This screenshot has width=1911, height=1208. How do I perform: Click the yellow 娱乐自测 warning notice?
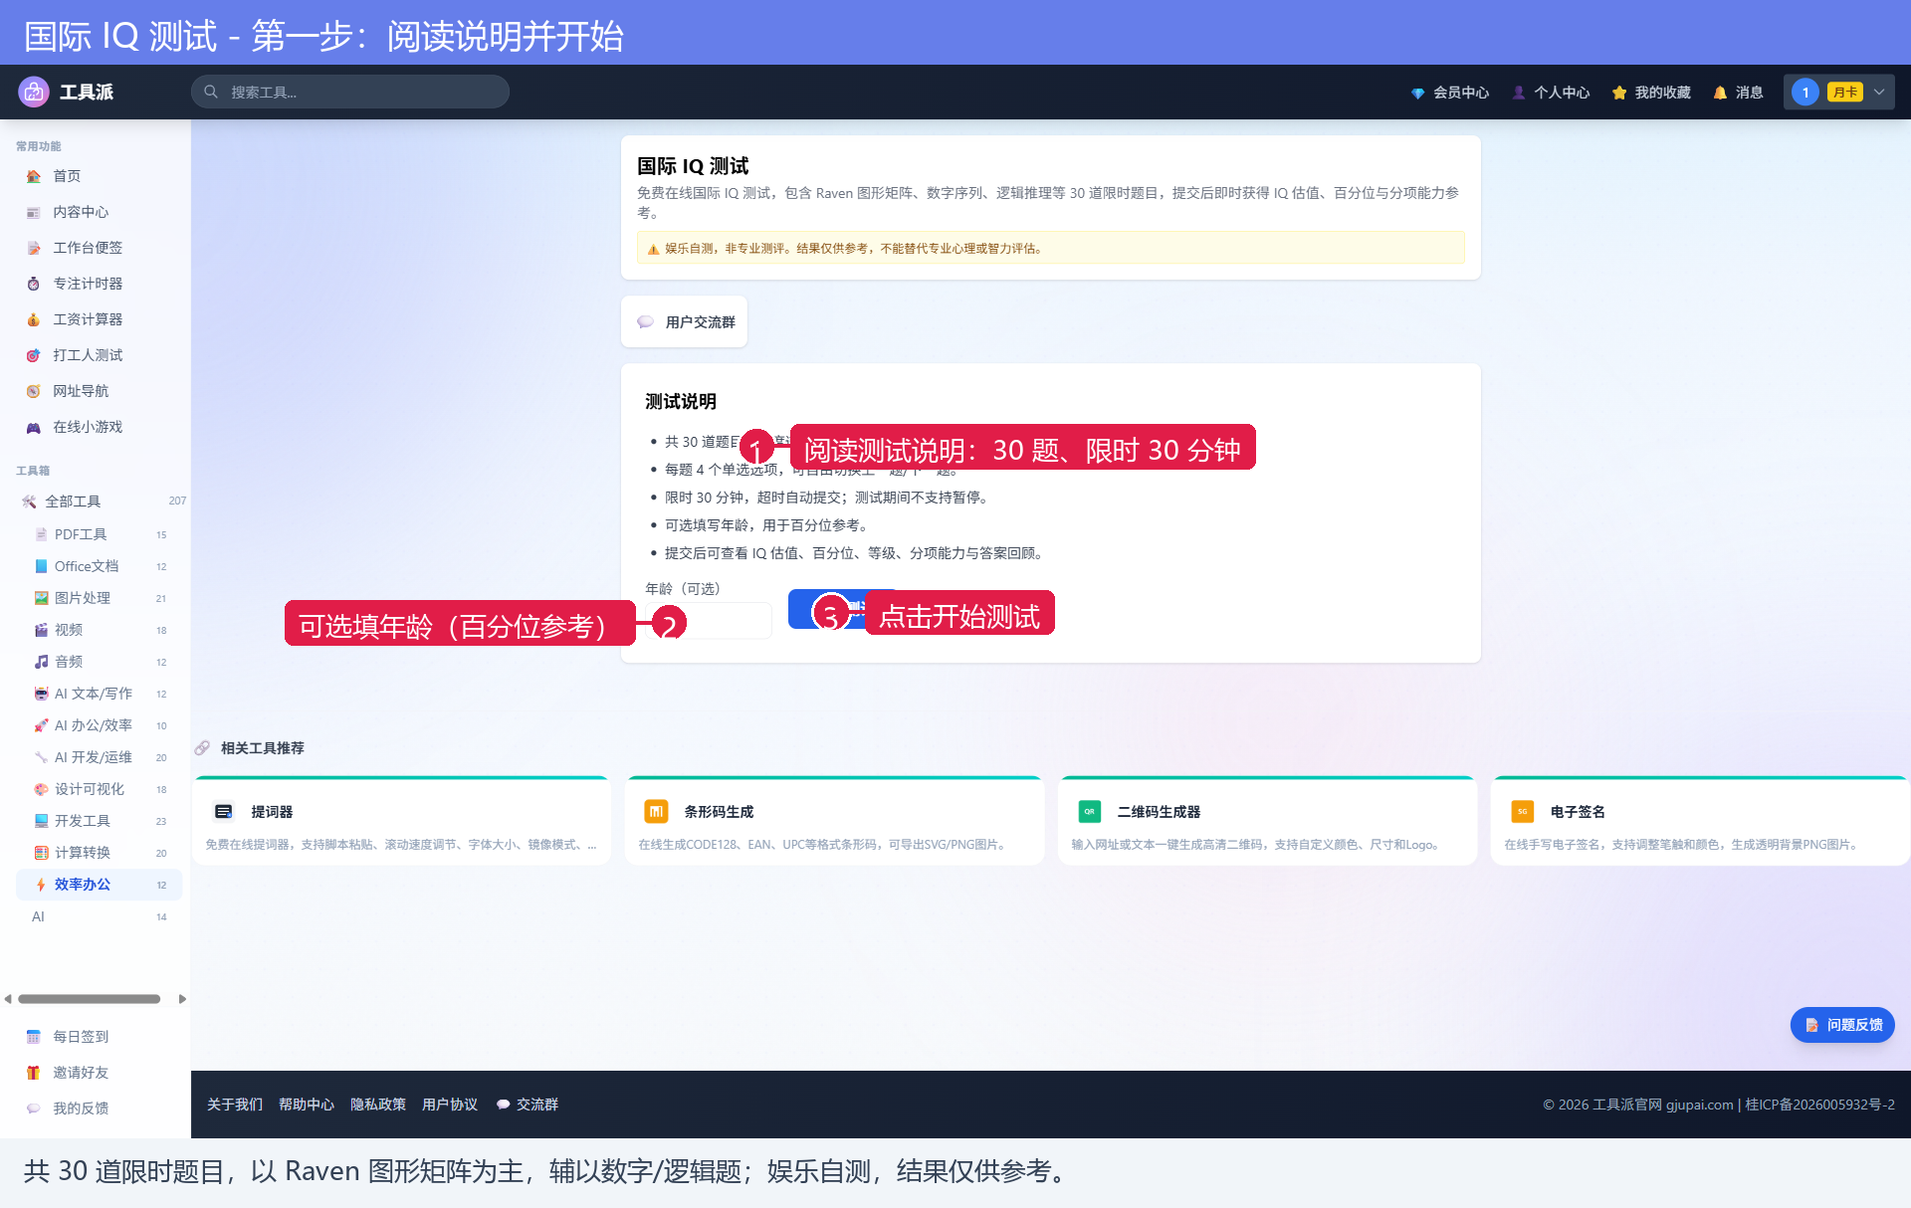pyautogui.click(x=1051, y=248)
